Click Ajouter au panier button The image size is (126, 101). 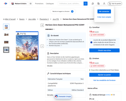[105, 75]
